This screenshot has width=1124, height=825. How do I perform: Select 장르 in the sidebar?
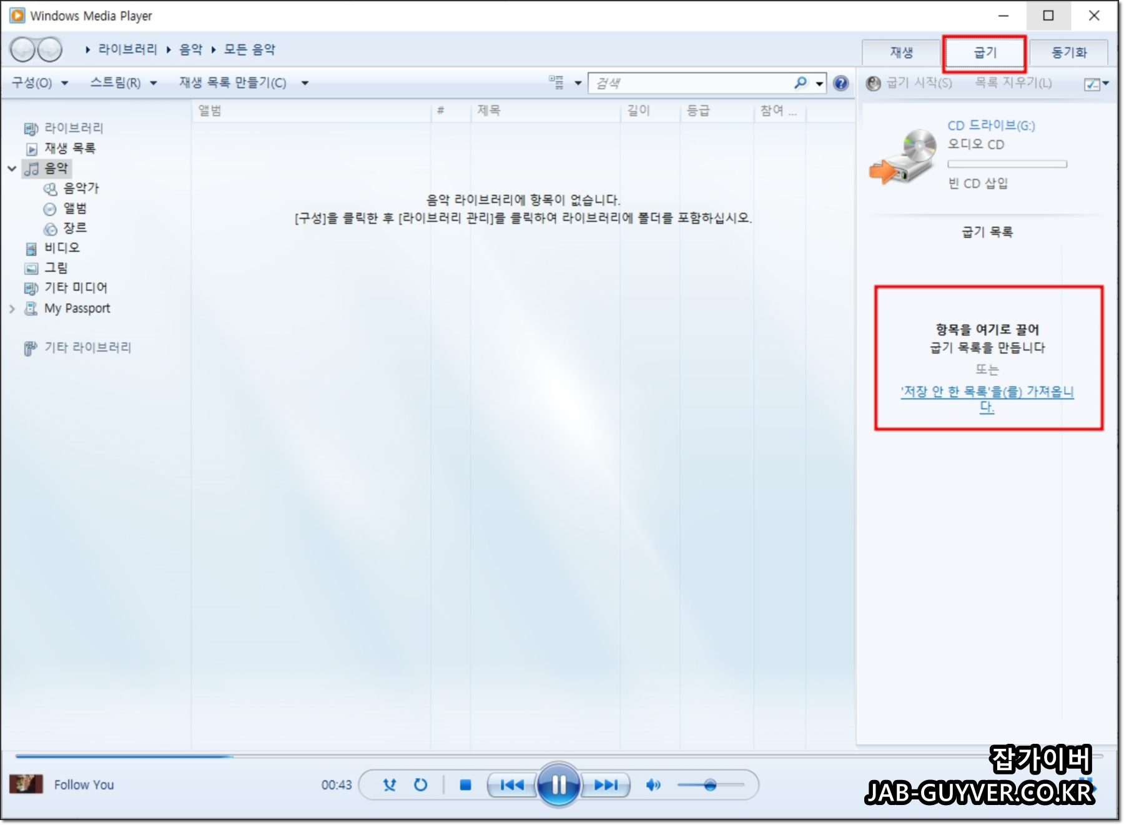[x=75, y=228]
